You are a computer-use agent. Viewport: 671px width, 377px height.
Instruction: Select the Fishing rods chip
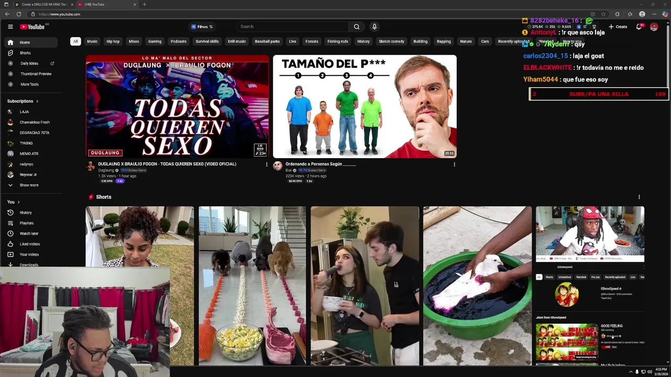[338, 41]
